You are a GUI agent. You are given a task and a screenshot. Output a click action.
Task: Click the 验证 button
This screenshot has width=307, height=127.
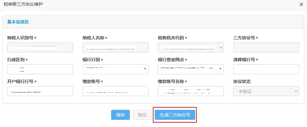click(142, 115)
